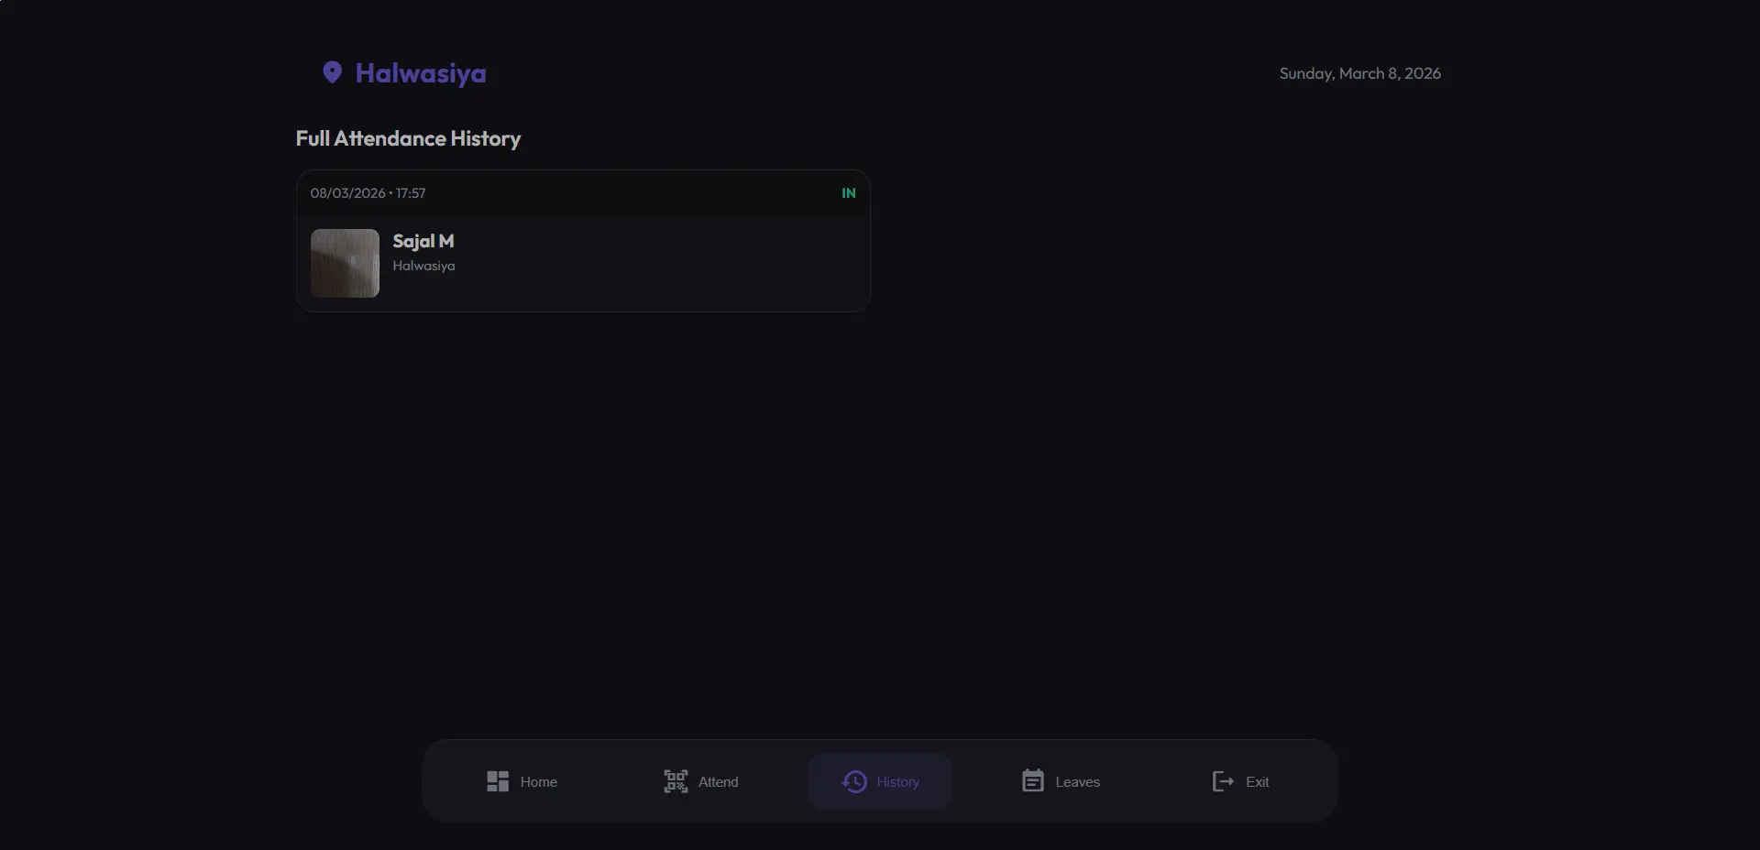Viewport: 1760px width, 850px height.
Task: Open the Sajal M attendance record card
Action: [583, 241]
